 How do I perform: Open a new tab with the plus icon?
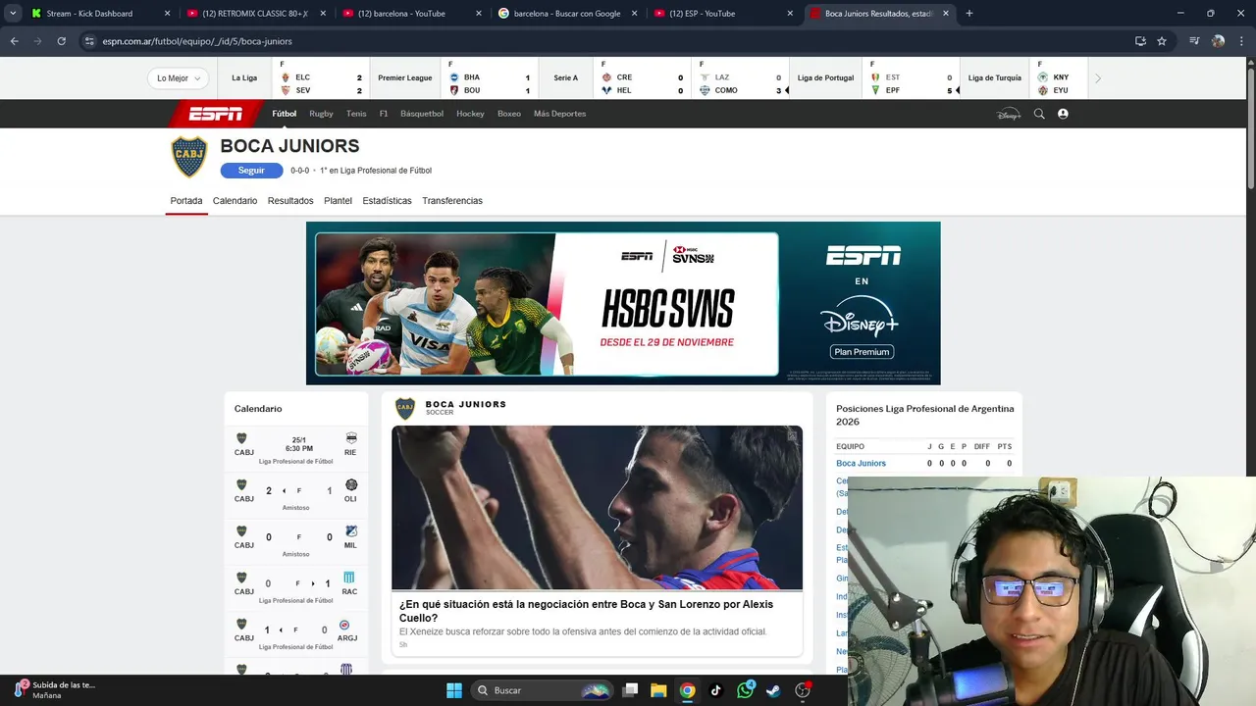pyautogui.click(x=969, y=14)
